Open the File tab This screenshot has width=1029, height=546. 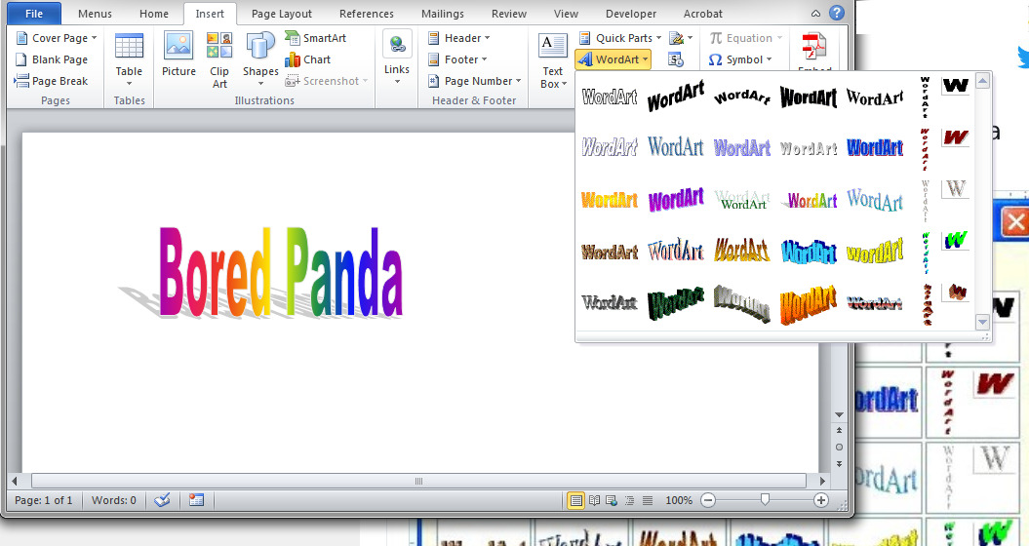[x=34, y=14]
